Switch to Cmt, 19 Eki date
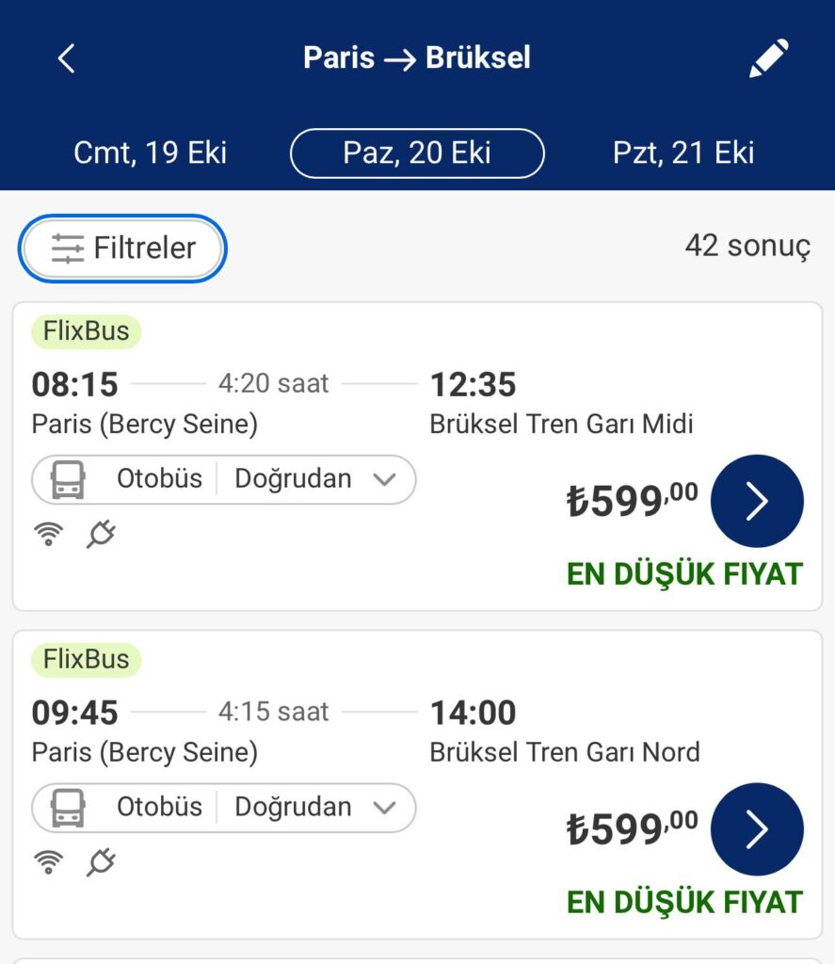 pos(151,153)
